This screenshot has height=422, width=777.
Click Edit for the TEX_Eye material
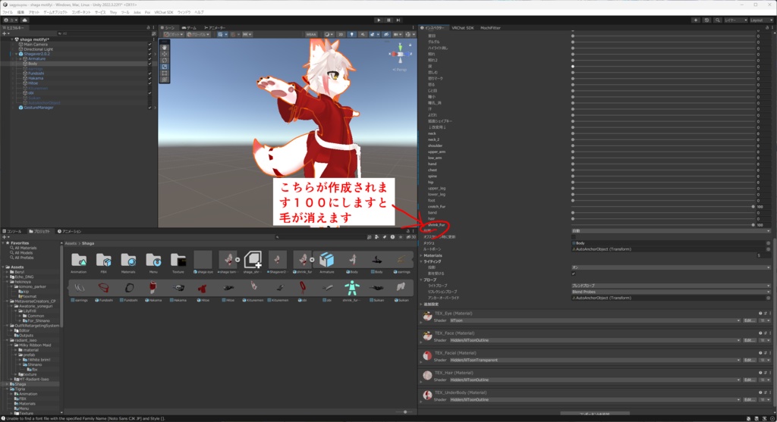pos(749,320)
